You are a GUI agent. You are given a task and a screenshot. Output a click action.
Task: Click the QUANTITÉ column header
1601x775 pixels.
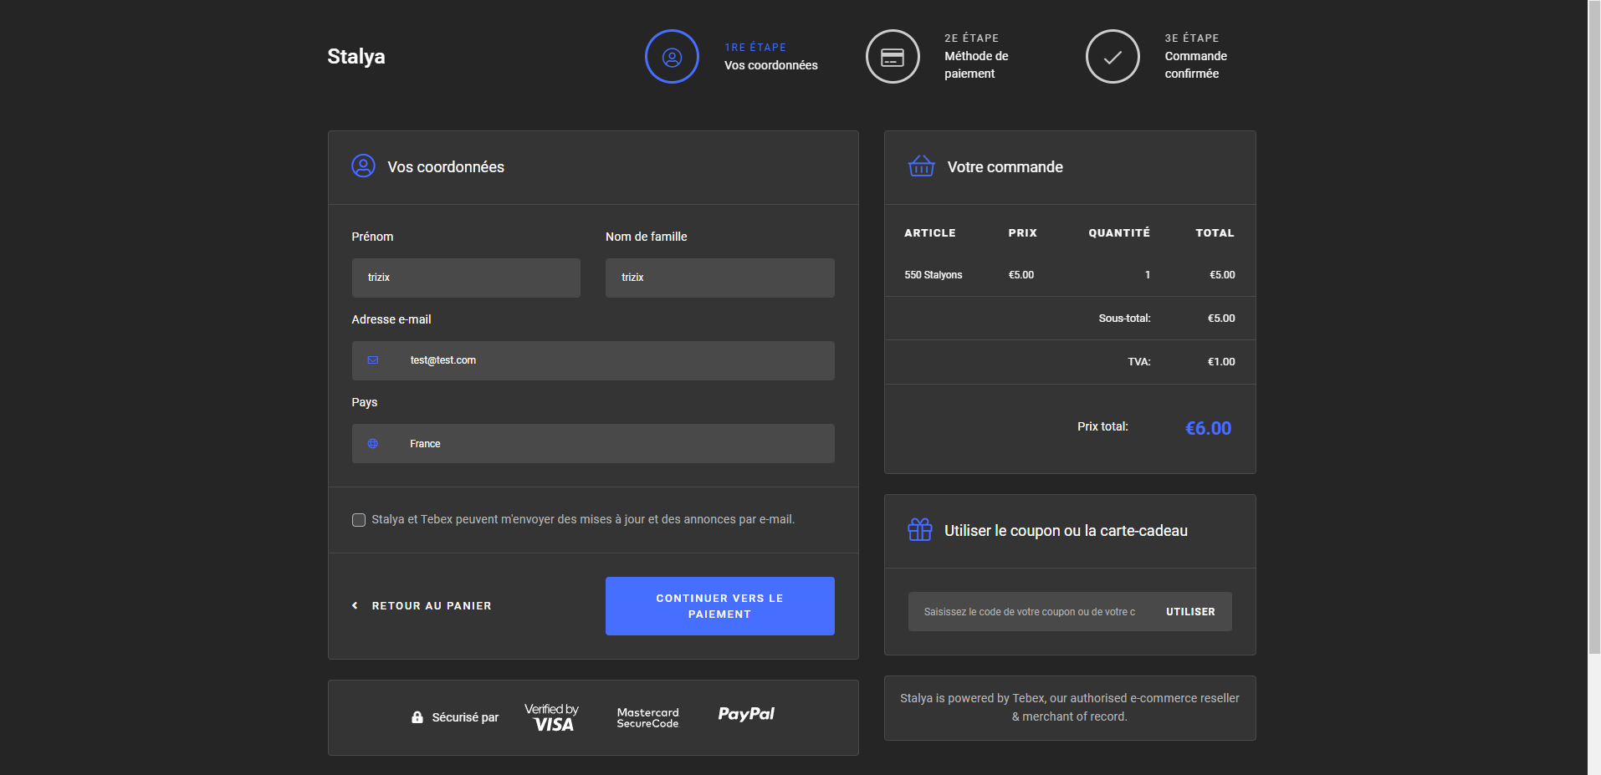1119,233
